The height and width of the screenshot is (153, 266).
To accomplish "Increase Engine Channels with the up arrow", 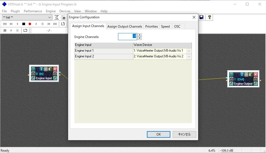I will point(140,35).
